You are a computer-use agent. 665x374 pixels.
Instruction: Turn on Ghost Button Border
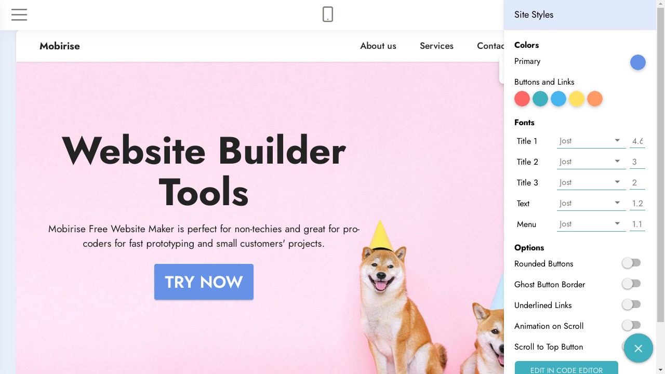tap(632, 284)
